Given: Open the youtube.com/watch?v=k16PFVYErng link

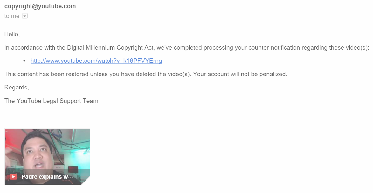Looking at the screenshot, I should tap(96, 61).
